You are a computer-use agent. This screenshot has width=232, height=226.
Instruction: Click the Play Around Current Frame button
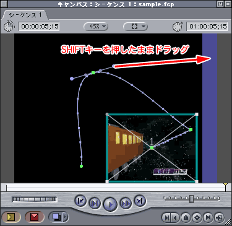pyautogui.click(x=126, y=203)
